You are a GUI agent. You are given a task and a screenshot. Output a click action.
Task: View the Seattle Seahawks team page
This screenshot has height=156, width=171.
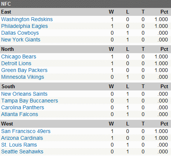[x=22, y=151]
